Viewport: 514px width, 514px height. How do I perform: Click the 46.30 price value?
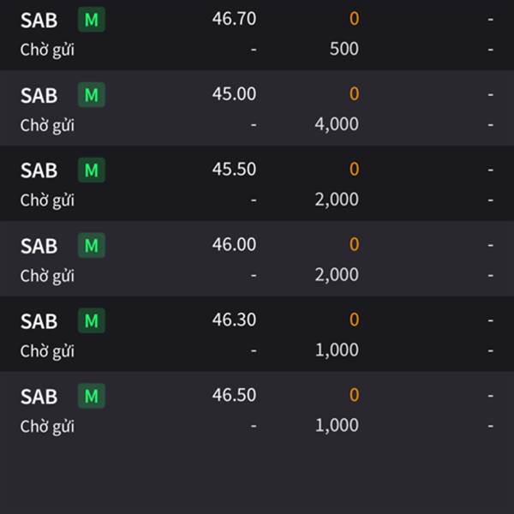pyautogui.click(x=234, y=320)
